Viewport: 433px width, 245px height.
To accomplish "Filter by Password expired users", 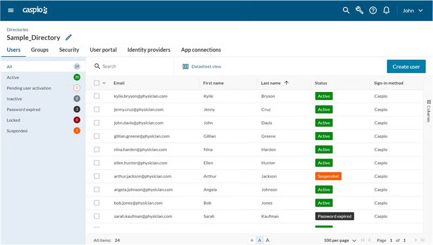I will [x=43, y=109].
